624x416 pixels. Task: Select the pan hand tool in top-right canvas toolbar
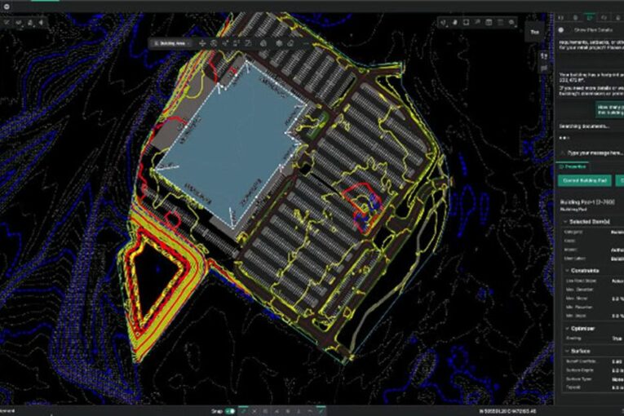[455, 22]
